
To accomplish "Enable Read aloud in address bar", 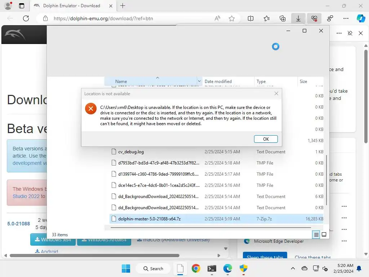I will pyautogui.click(x=217, y=18).
